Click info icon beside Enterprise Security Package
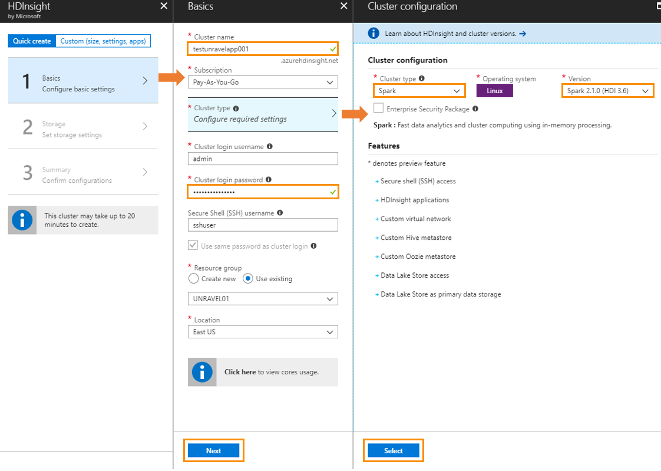This screenshot has width=661, height=471. pyautogui.click(x=475, y=109)
